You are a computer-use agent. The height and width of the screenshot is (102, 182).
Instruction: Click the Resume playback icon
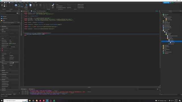[x=37, y=5]
